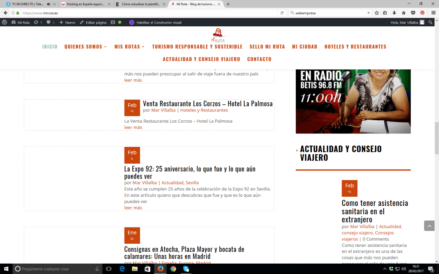Open Task View on the taskbar
The image size is (439, 274).
click(109, 269)
